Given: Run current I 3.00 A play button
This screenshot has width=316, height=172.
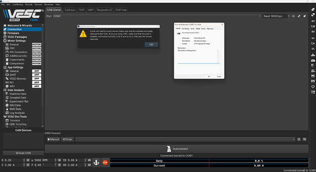Looking at the screenshot, I should tap(28, 165).
